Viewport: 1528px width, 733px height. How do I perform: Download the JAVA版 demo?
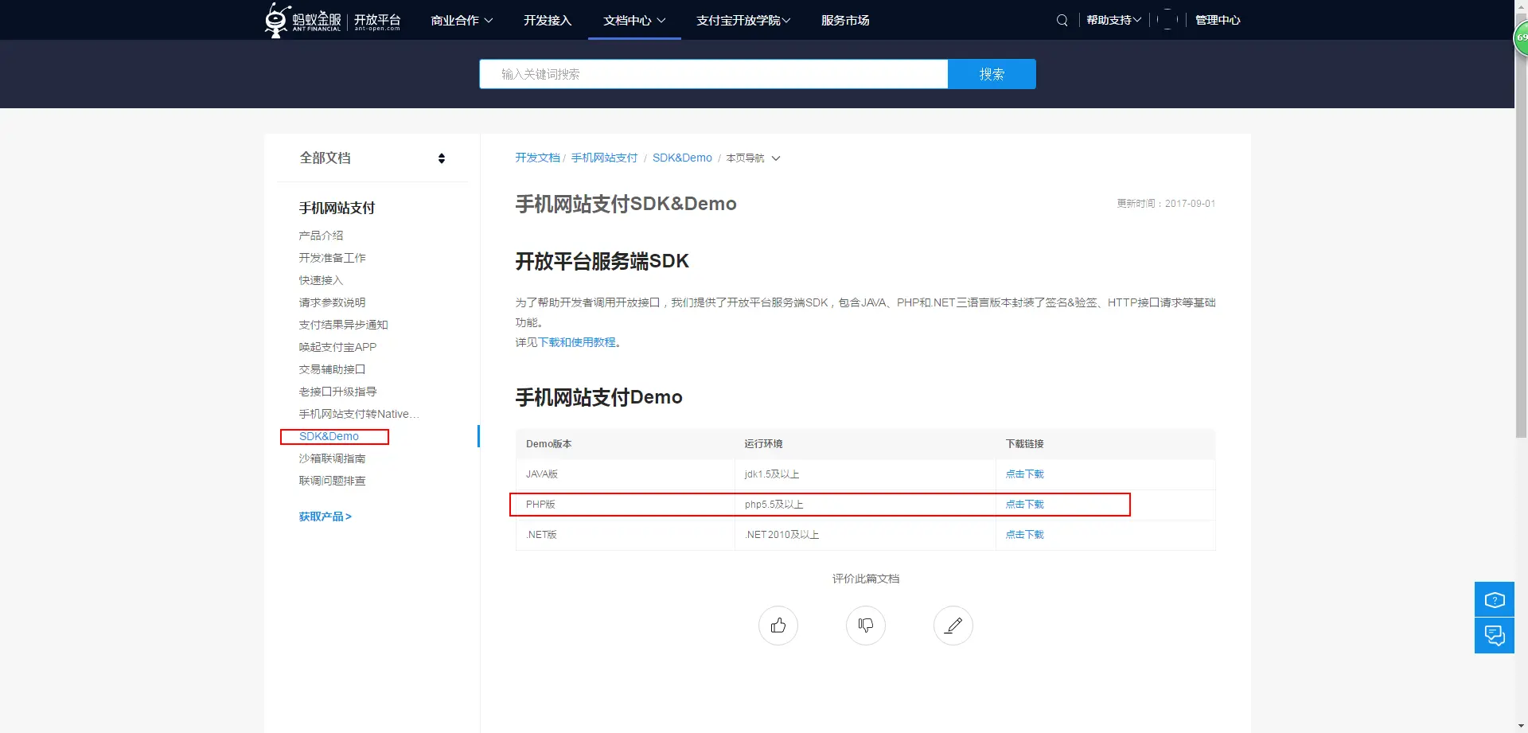1024,474
